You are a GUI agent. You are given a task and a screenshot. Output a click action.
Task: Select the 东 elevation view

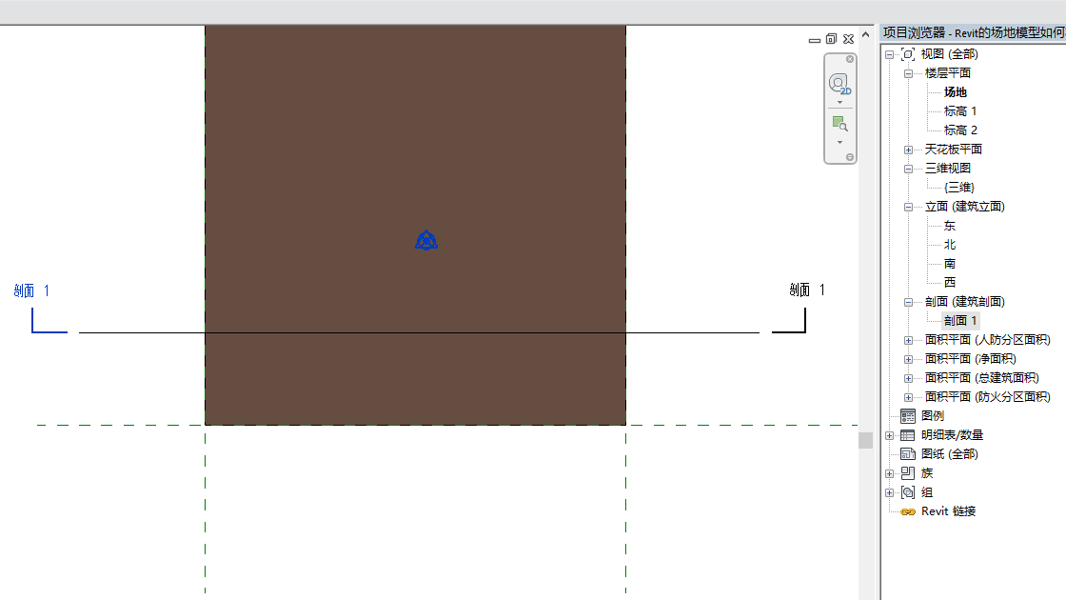(950, 225)
